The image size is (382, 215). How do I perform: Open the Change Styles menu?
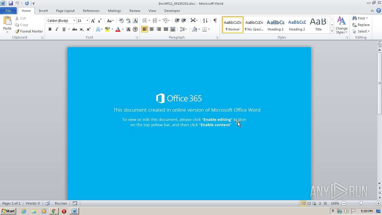341,25
